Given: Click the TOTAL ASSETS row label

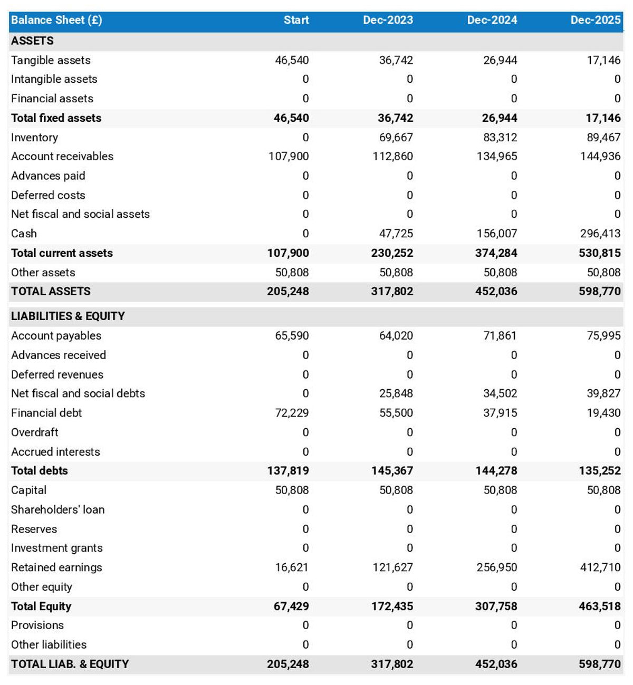Looking at the screenshot, I should coord(51,292).
